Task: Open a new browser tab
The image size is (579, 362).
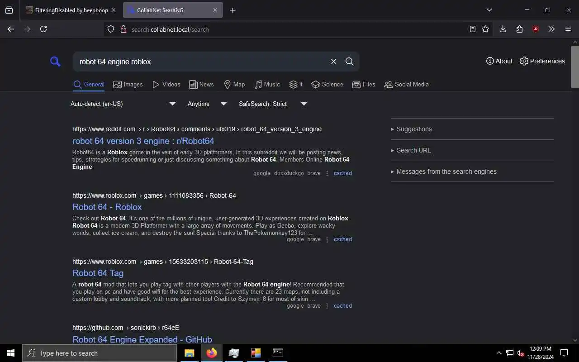Action: pyautogui.click(x=233, y=10)
